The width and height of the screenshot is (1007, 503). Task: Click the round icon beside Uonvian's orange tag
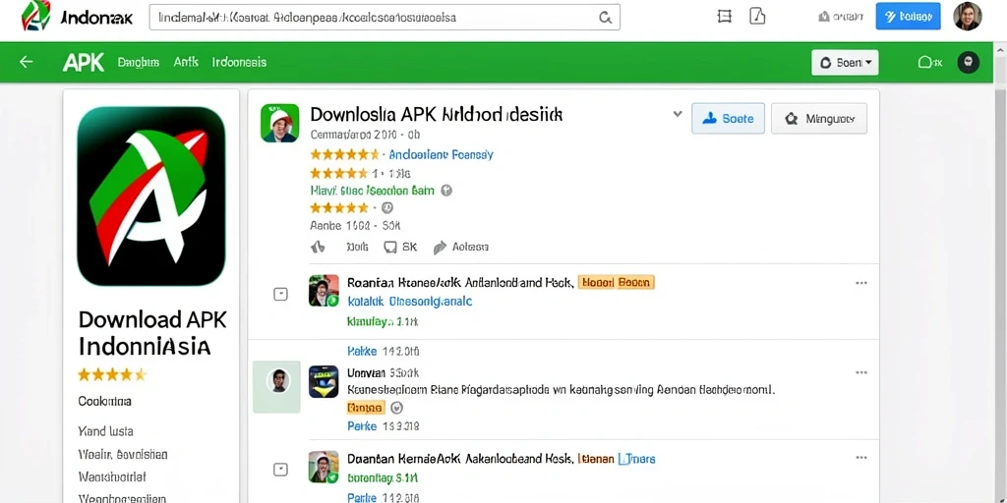[x=396, y=408]
